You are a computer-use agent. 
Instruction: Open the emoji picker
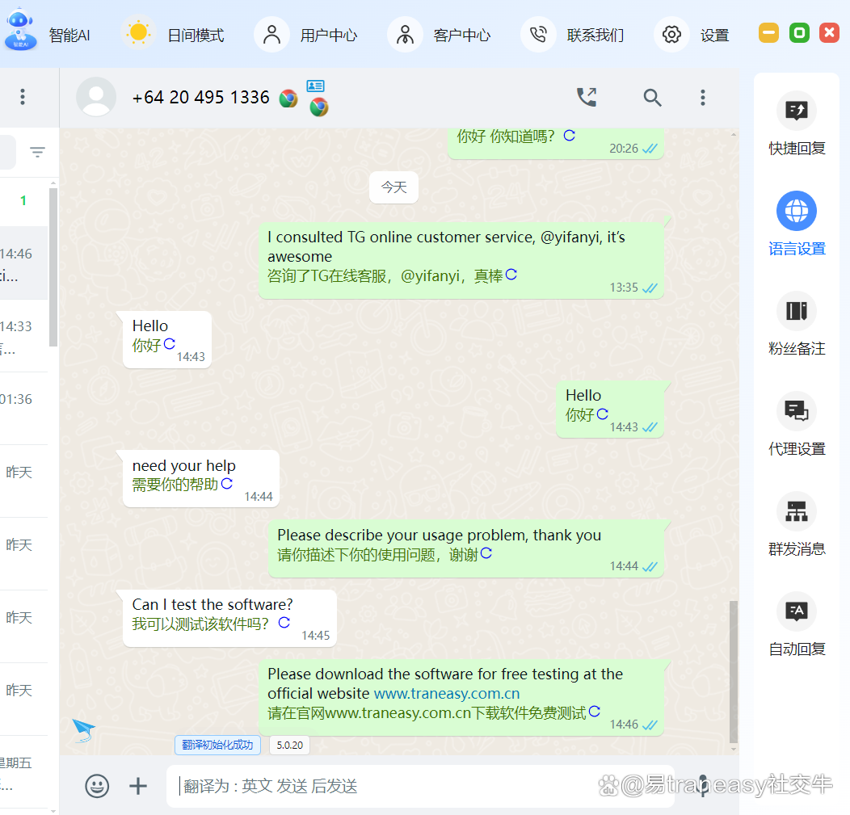point(97,786)
